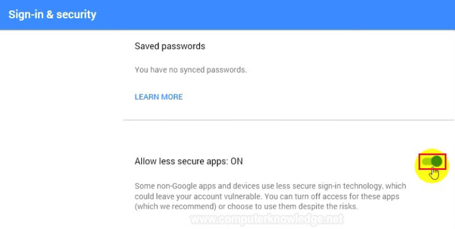Click the dark green knob of the switch

[x=436, y=161]
